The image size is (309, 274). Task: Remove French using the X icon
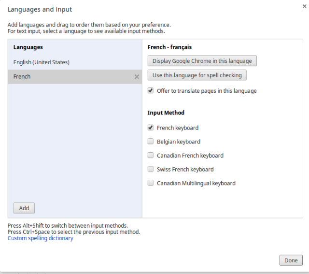pyautogui.click(x=137, y=77)
